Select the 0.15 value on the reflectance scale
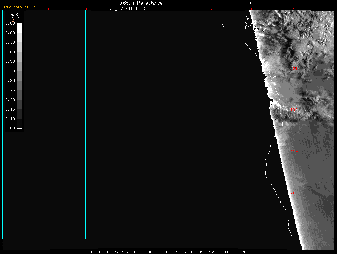Image resolution: width=337 pixels, height=254 pixels. pos(10,109)
